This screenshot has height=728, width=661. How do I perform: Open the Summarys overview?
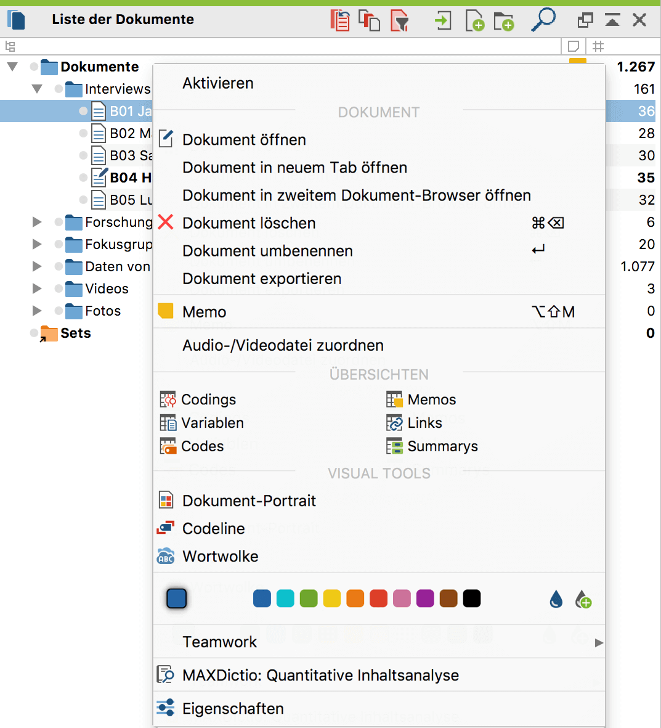click(x=442, y=446)
